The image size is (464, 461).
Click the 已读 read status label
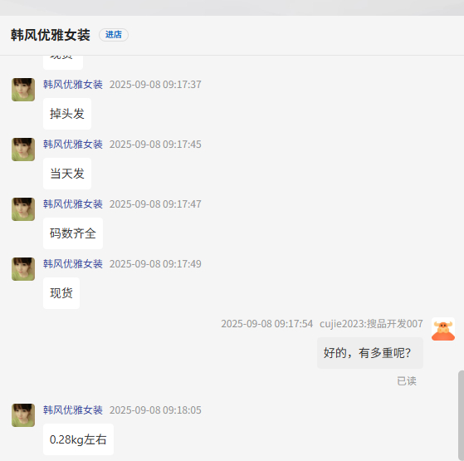pyautogui.click(x=407, y=381)
